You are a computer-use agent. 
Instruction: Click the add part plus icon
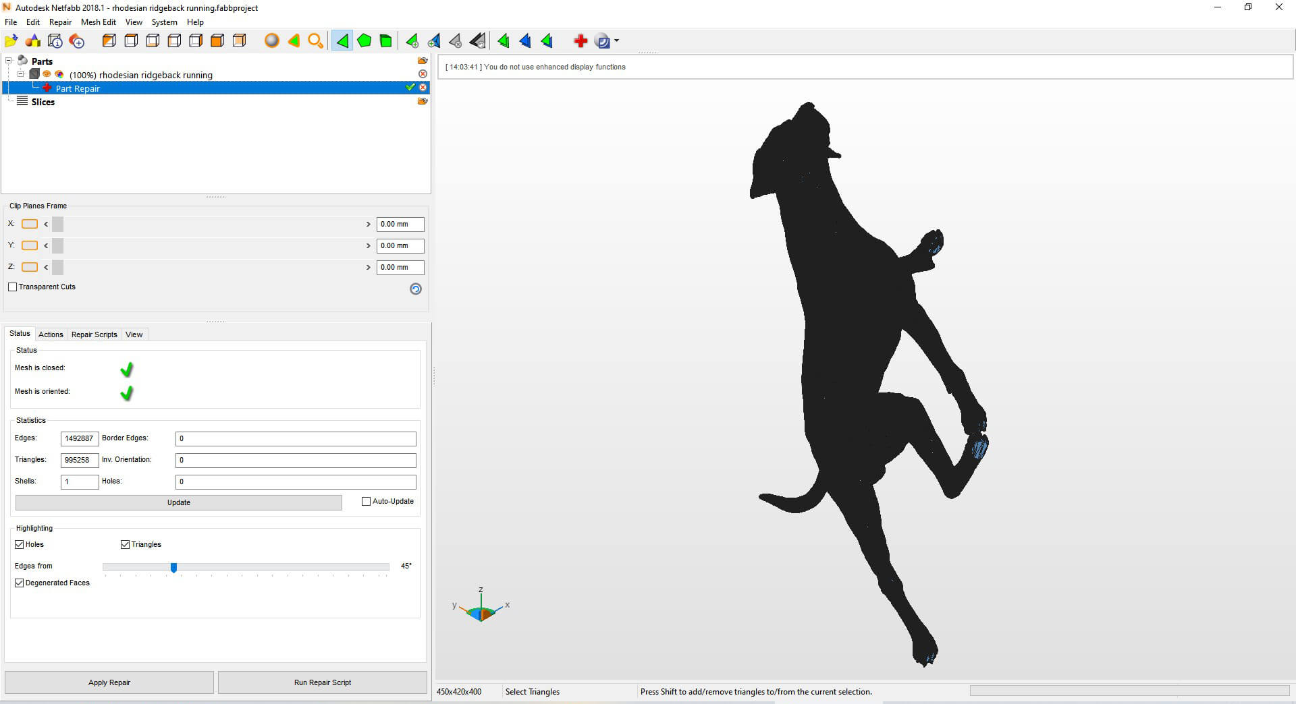point(77,41)
